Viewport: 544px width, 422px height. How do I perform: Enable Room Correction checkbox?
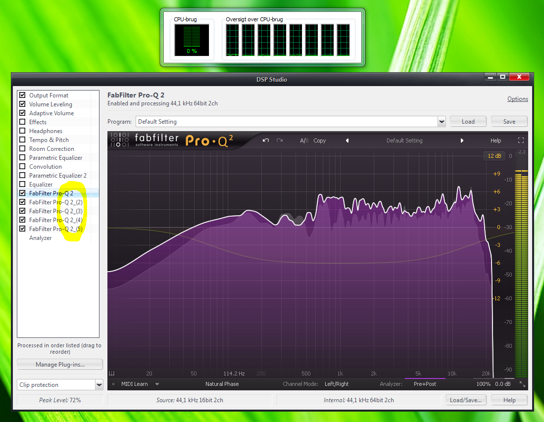coord(23,148)
